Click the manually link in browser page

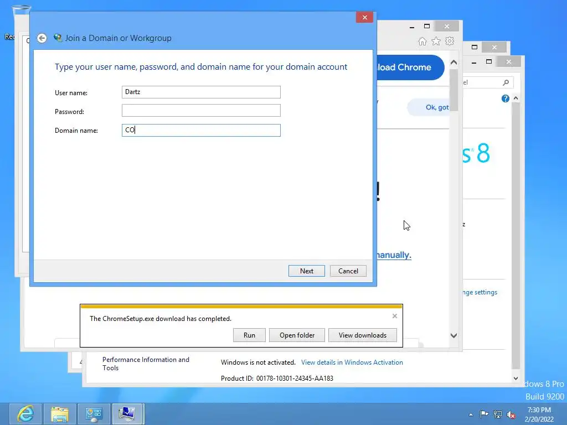(x=394, y=255)
